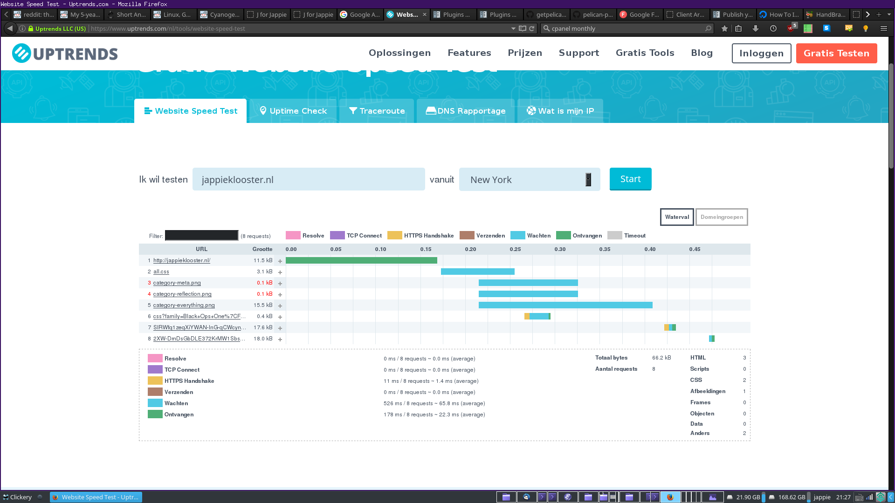
Task: Click the search magnifier in search box
Action: (708, 28)
